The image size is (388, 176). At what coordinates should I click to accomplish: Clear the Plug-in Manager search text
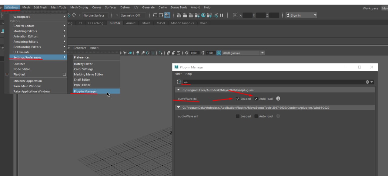367,82
